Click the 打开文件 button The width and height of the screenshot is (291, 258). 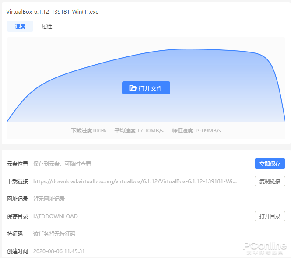click(146, 88)
